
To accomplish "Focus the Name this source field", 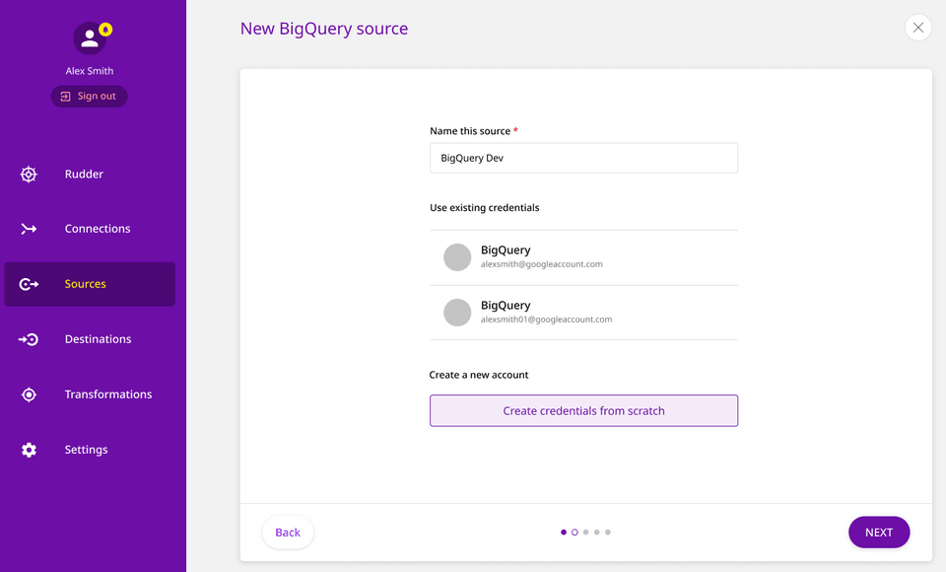I will pyautogui.click(x=583, y=158).
